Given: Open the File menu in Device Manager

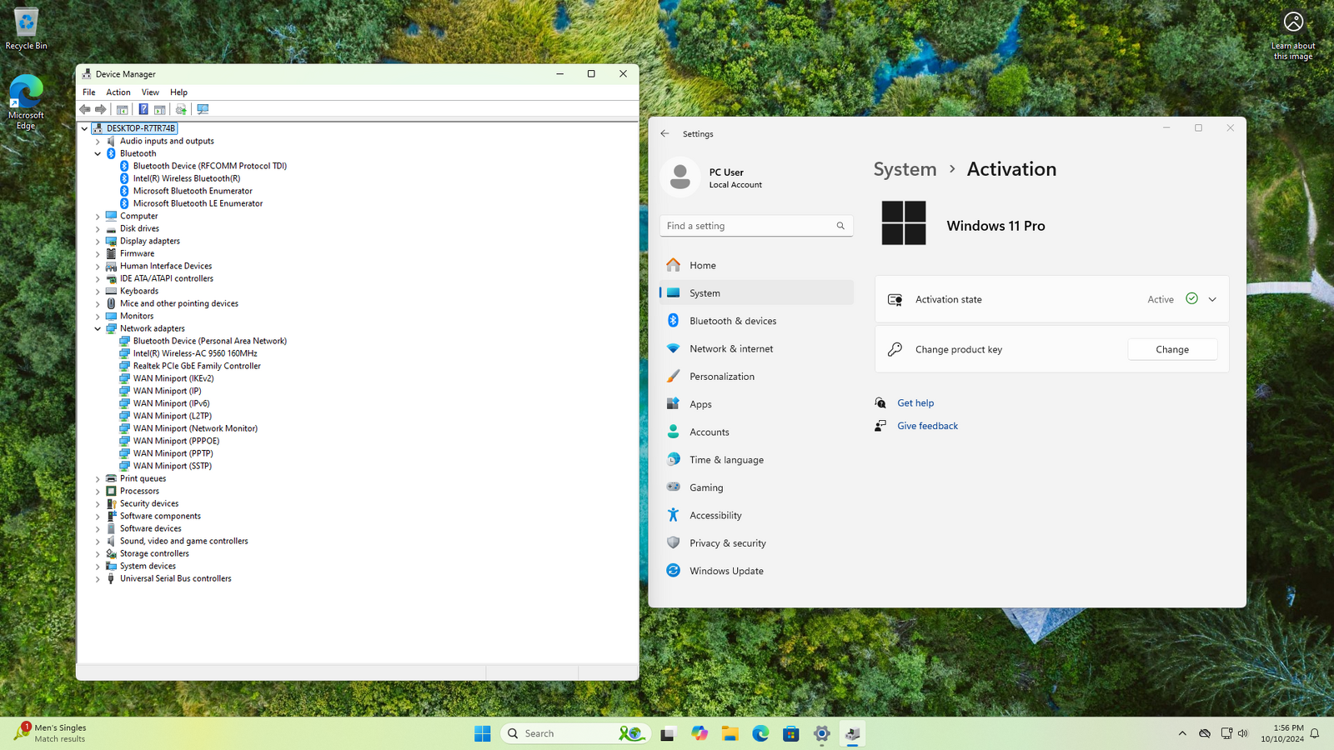Looking at the screenshot, I should click(89, 92).
